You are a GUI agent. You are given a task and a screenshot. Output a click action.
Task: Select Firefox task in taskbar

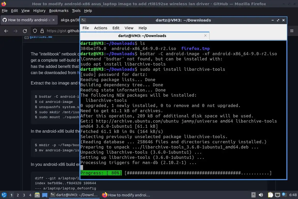[x=126, y=195]
